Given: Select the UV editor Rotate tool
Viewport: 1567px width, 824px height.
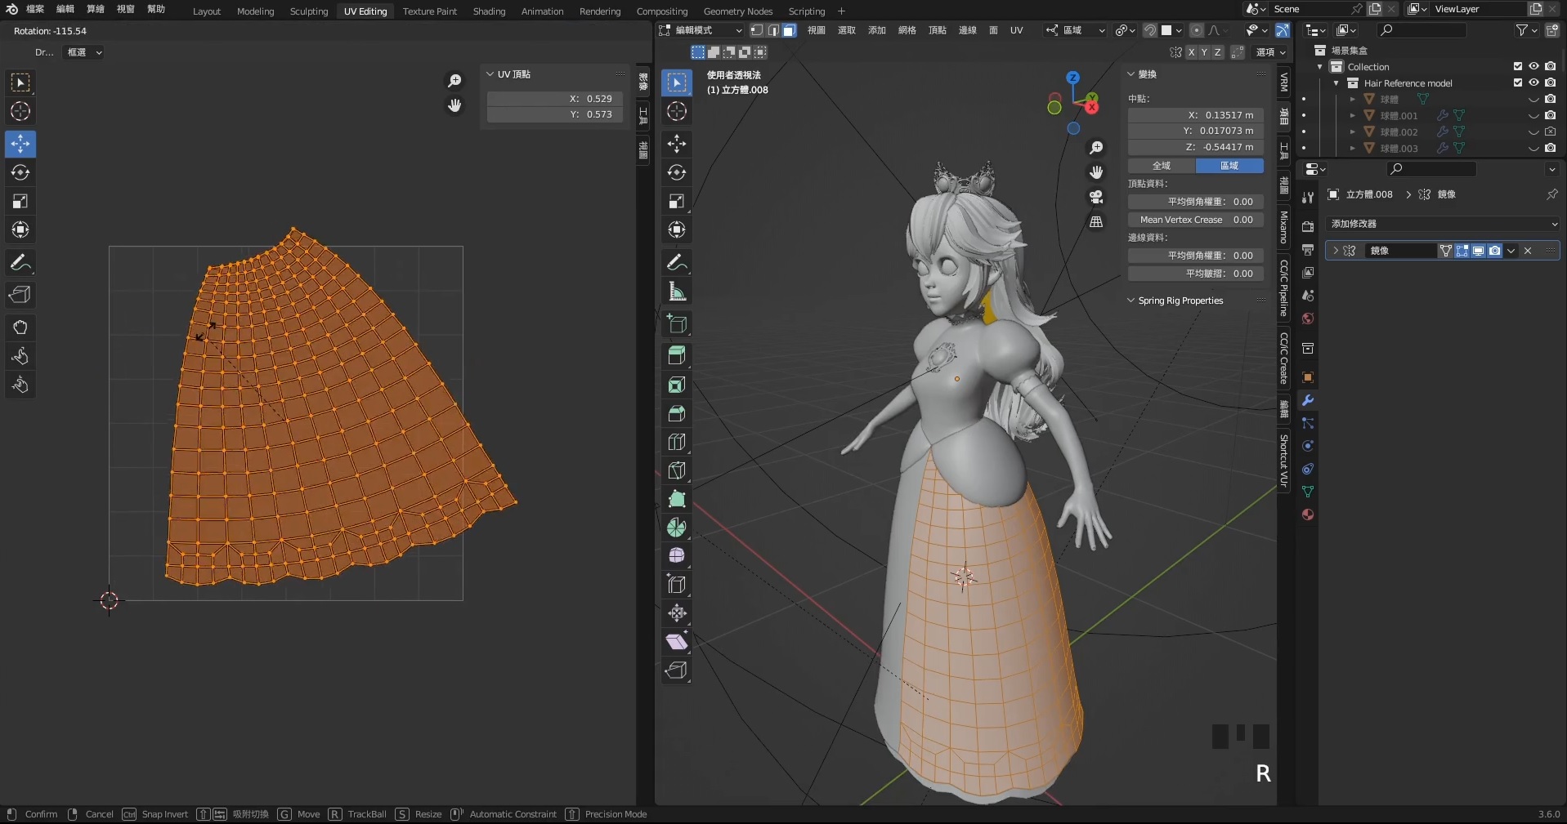Looking at the screenshot, I should (x=20, y=172).
